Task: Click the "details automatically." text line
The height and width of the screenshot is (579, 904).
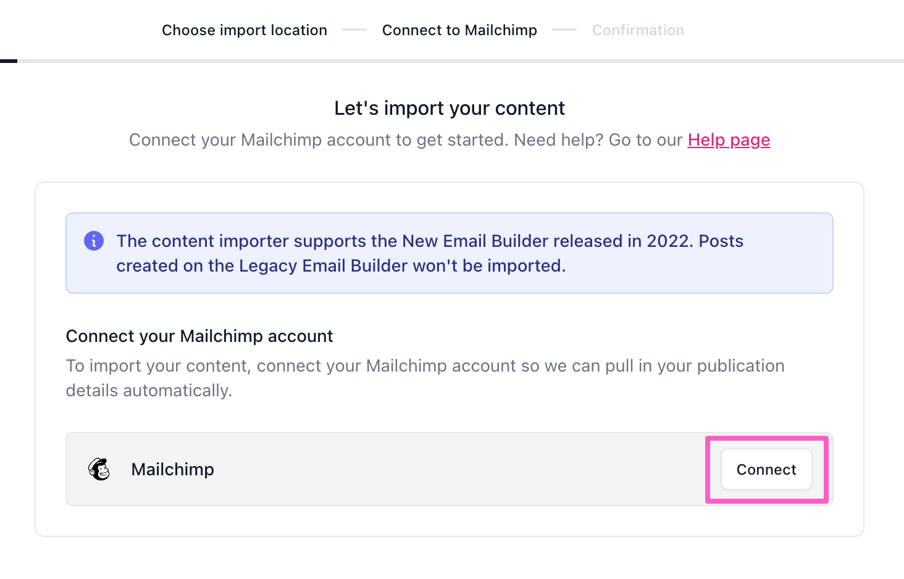Action: [149, 391]
